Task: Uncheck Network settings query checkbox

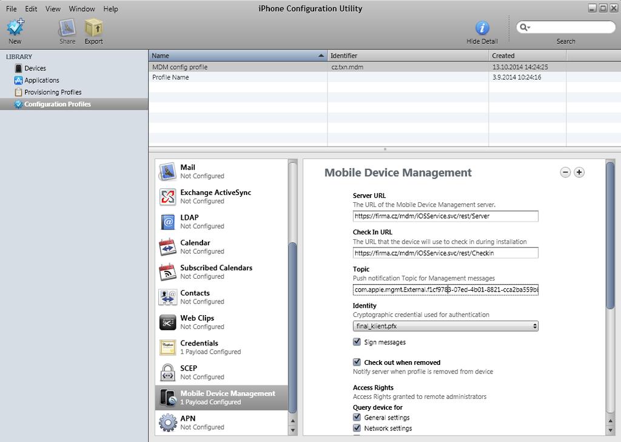Action: [357, 427]
